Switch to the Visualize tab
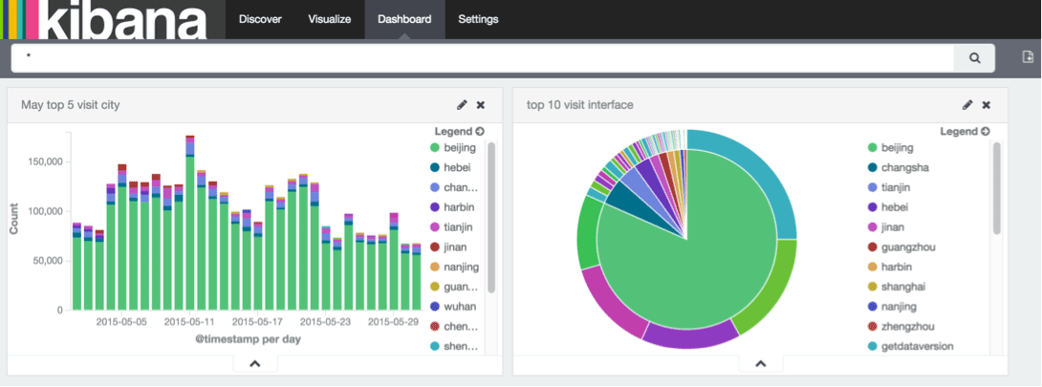Image resolution: width=1042 pixels, height=387 pixels. (x=330, y=19)
